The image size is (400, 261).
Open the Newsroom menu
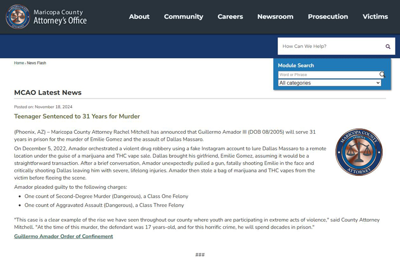tap(275, 17)
